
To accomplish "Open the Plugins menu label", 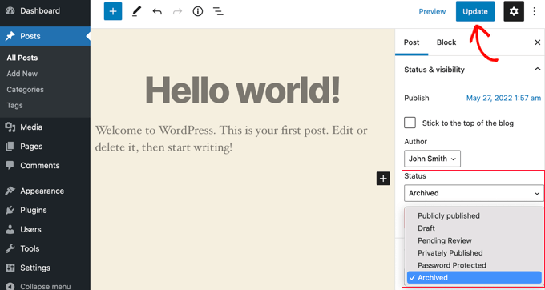I will 34,210.
